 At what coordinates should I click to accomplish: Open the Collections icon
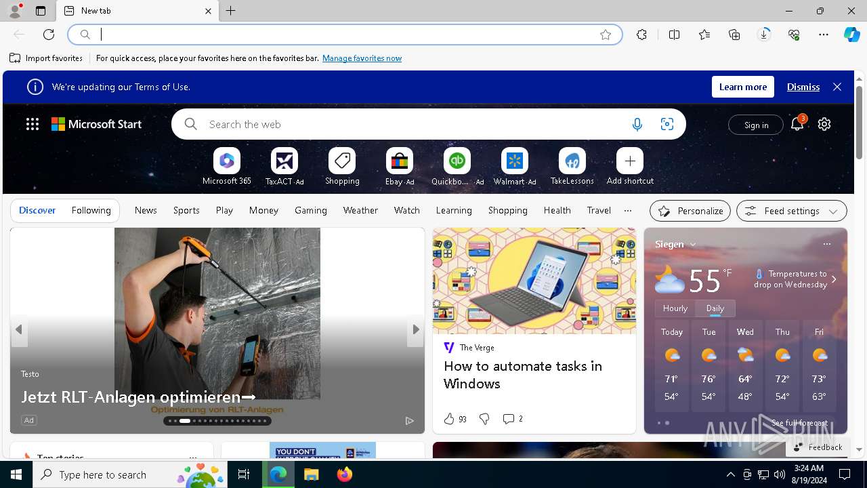click(x=734, y=35)
